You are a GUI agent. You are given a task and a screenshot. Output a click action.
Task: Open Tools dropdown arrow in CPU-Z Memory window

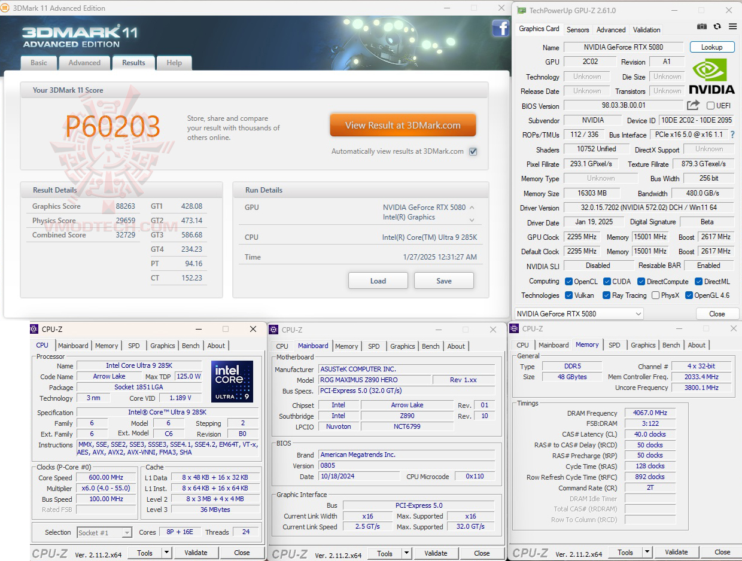[x=647, y=552]
